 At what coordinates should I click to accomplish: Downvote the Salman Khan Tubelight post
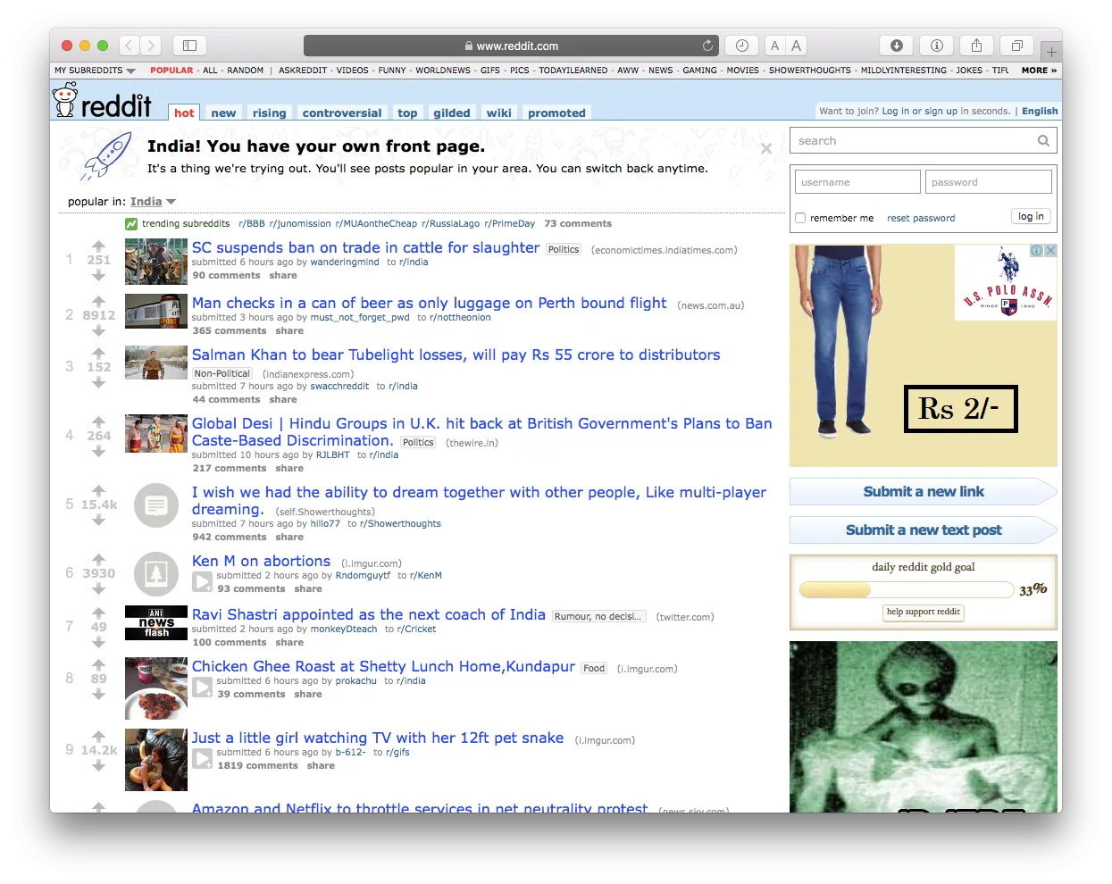click(99, 382)
